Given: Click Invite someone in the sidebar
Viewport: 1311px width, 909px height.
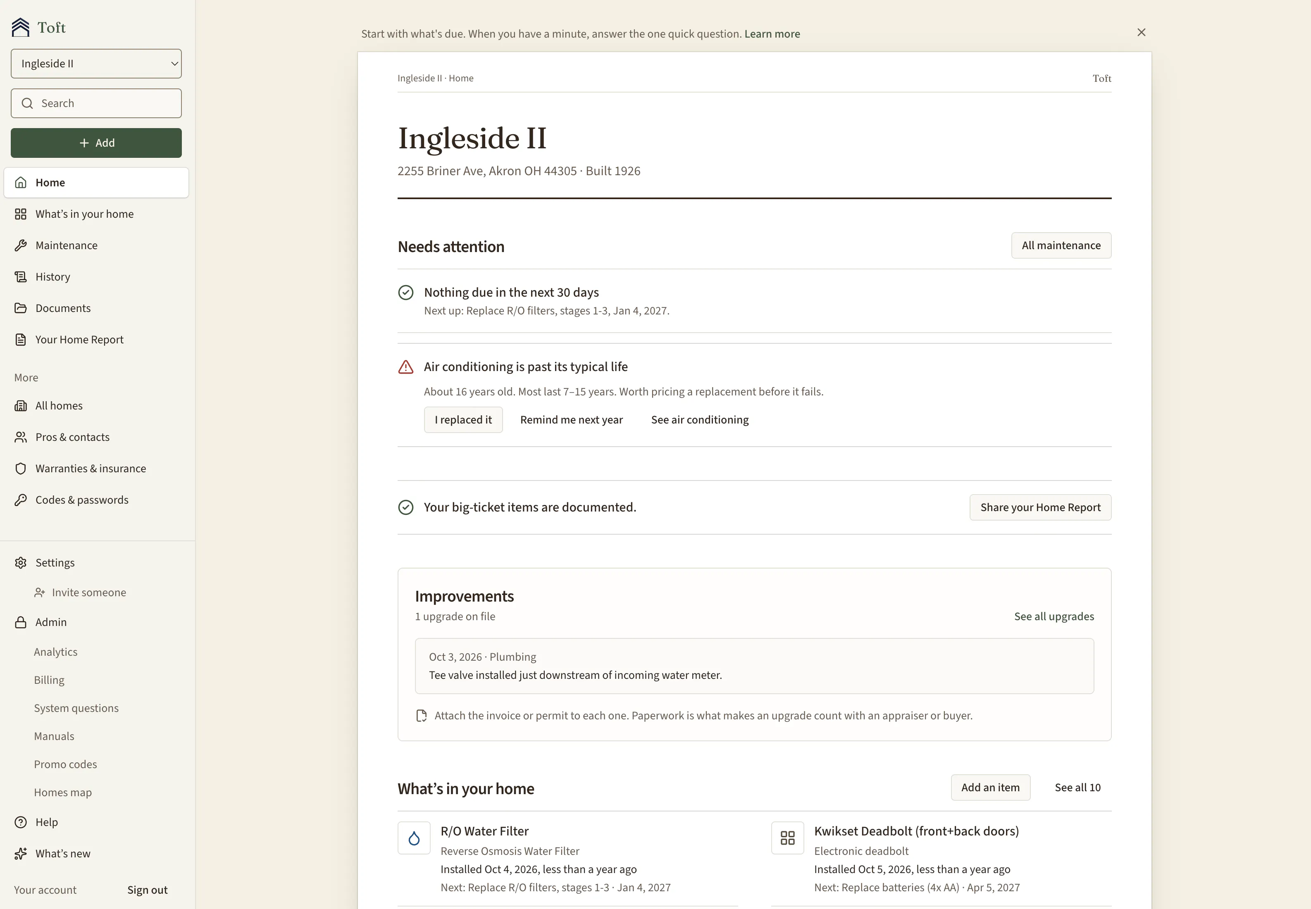Looking at the screenshot, I should 80,593.
